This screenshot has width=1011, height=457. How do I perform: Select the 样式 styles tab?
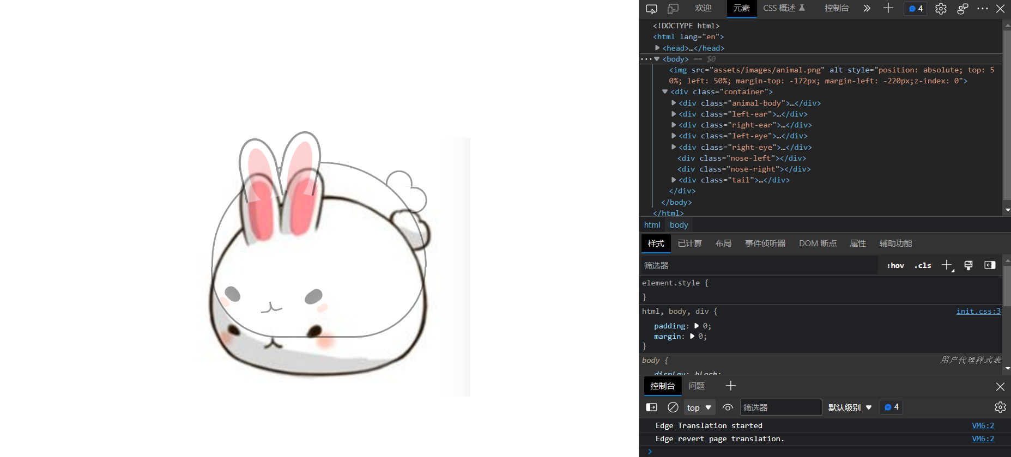pyautogui.click(x=656, y=243)
